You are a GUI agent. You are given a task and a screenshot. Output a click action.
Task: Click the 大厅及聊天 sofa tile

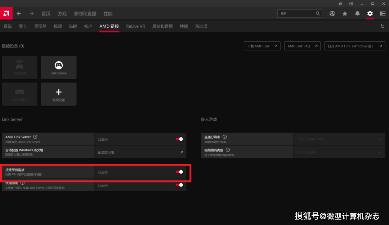19,94
